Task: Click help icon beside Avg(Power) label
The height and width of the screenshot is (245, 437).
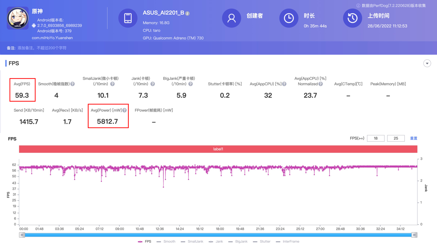Action: 124,110
